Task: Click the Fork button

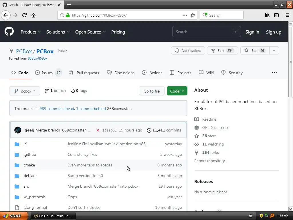Action: tap(223, 51)
